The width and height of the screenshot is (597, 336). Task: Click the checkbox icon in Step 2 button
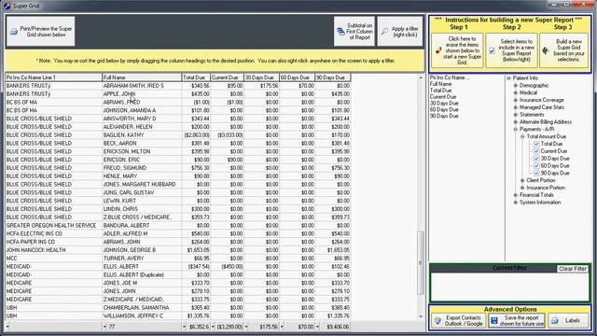[492, 50]
